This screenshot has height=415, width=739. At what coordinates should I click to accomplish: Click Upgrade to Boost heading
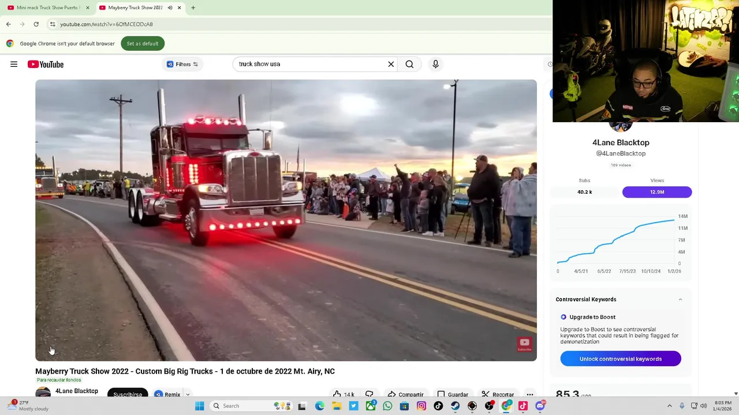pyautogui.click(x=592, y=317)
